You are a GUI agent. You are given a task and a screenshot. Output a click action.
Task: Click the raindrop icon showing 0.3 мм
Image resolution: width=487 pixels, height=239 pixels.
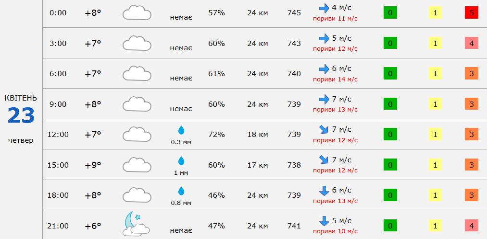pos(181,130)
